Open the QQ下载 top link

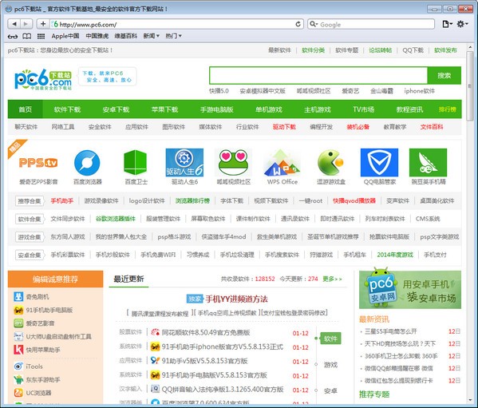point(413,50)
